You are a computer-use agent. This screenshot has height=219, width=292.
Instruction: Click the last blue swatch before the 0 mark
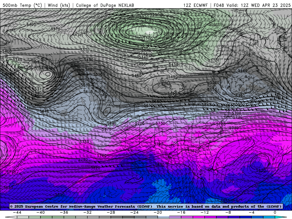click(x=269, y=217)
